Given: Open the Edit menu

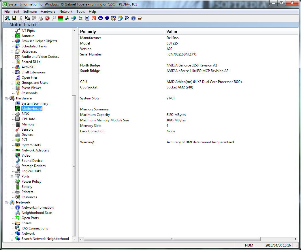Looking at the screenshot, I should pos(16,12).
